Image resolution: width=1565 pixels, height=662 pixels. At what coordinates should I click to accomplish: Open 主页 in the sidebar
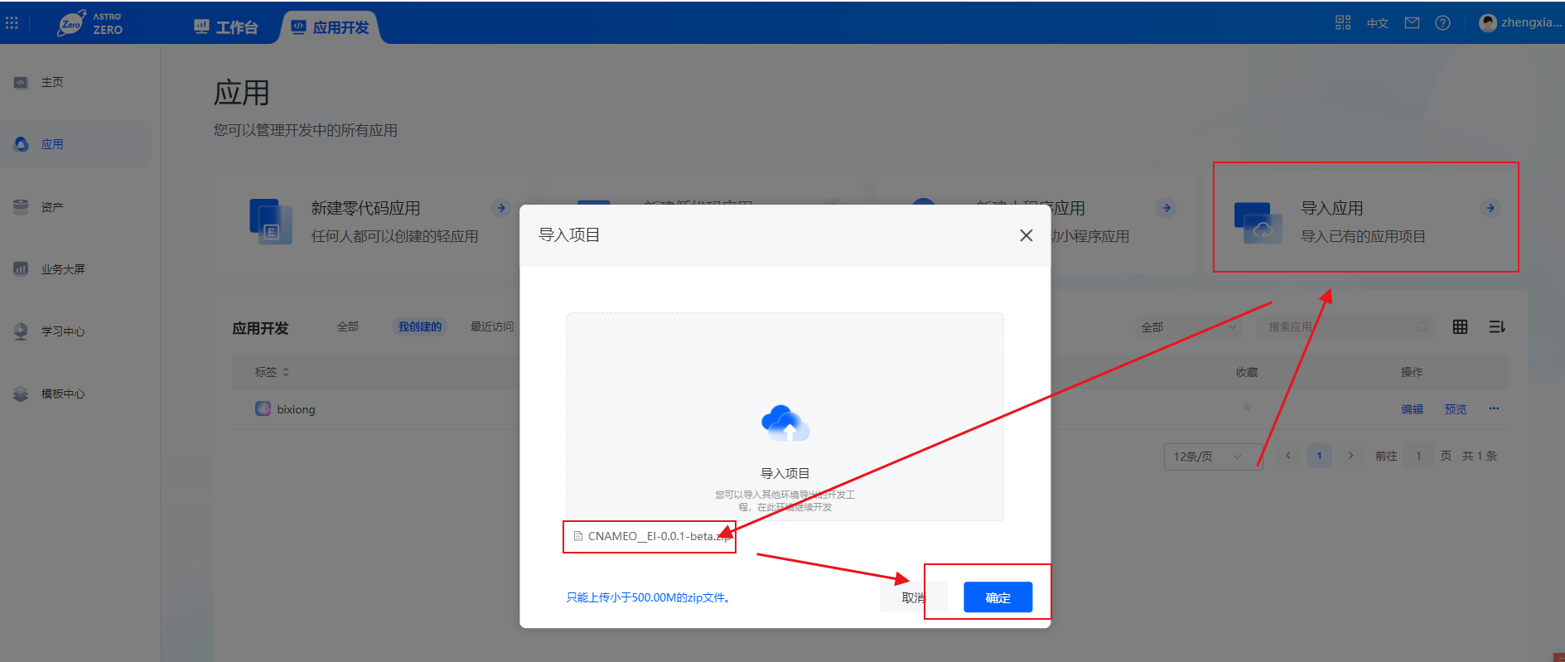click(52, 82)
